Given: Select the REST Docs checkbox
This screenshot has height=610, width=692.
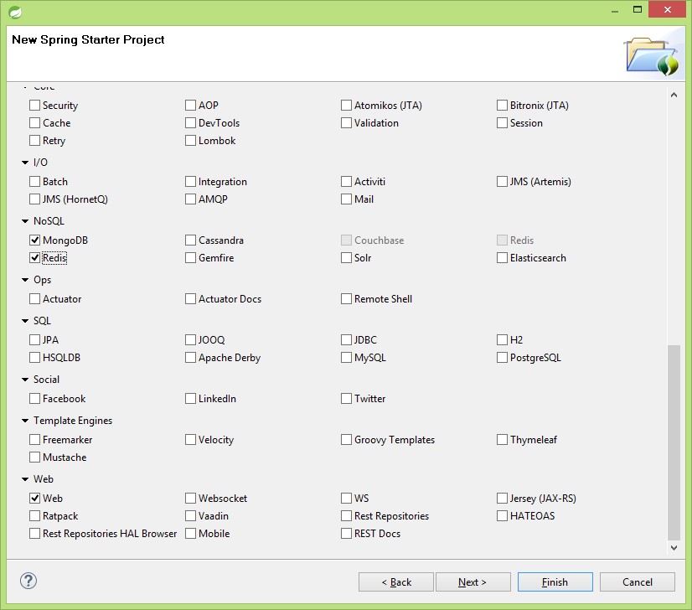Looking at the screenshot, I should [x=346, y=534].
